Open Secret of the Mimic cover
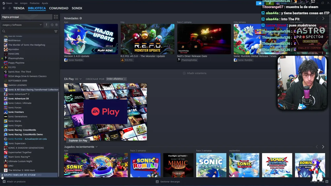The width and height of the screenshot is (331, 186). 178,165
